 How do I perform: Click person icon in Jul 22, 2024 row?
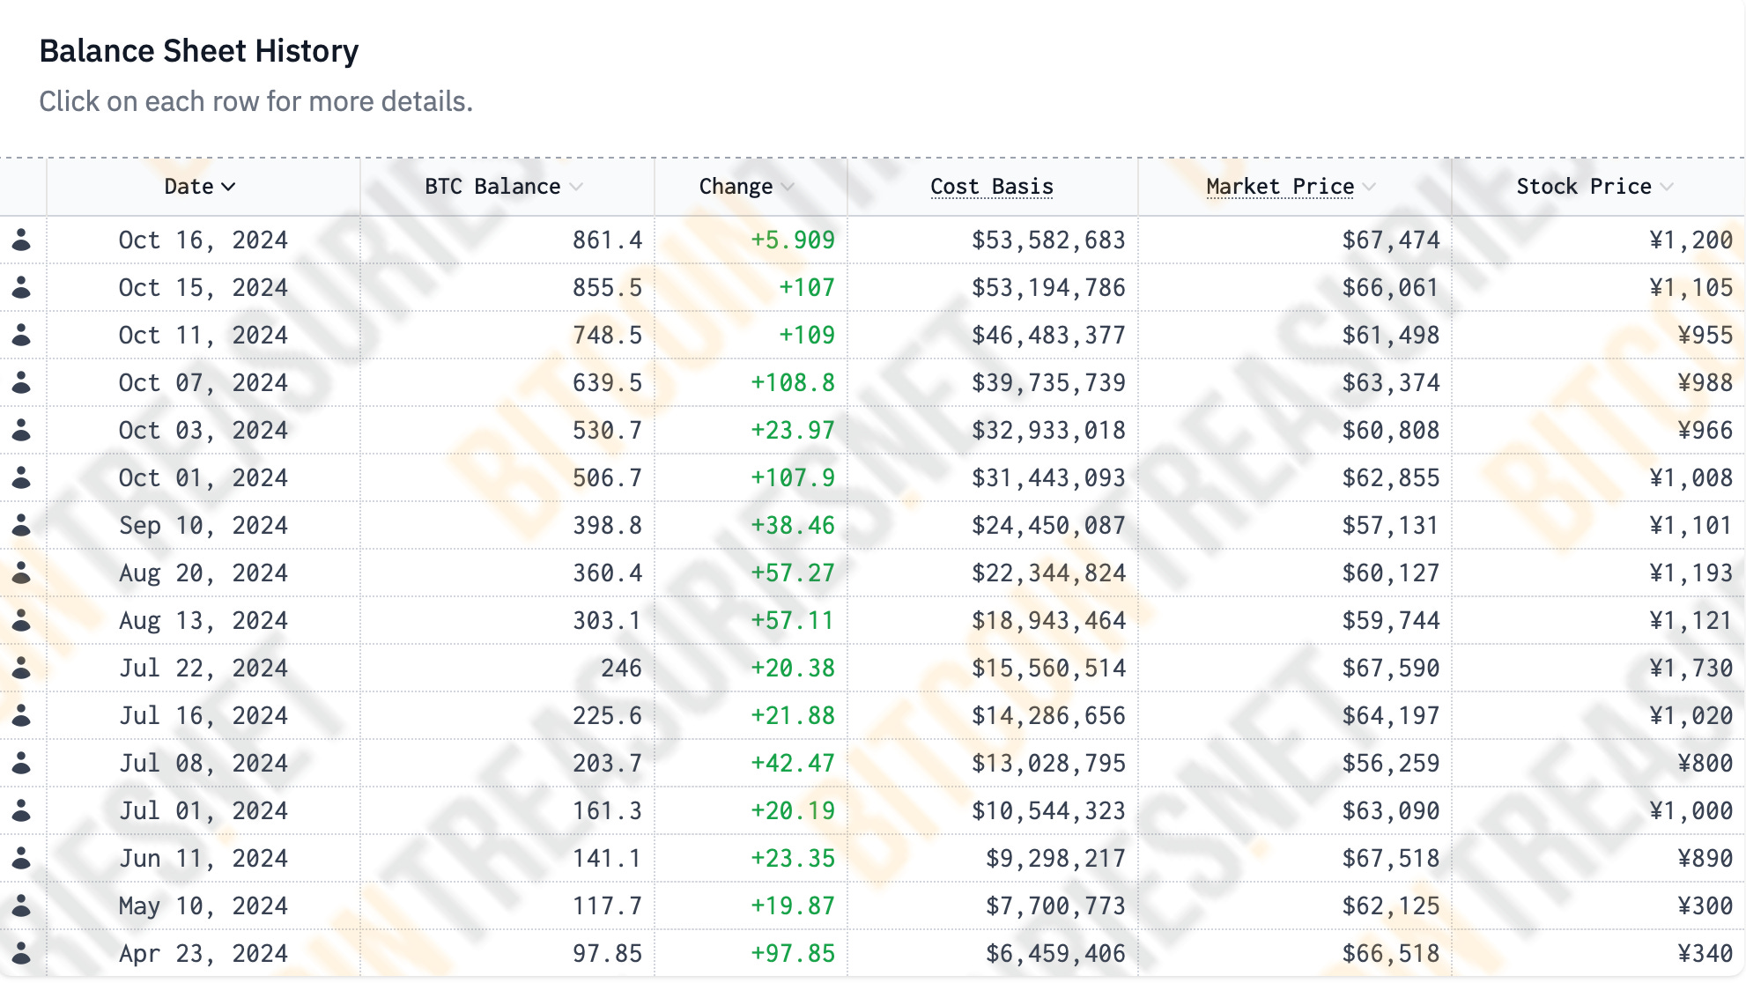pyautogui.click(x=22, y=668)
